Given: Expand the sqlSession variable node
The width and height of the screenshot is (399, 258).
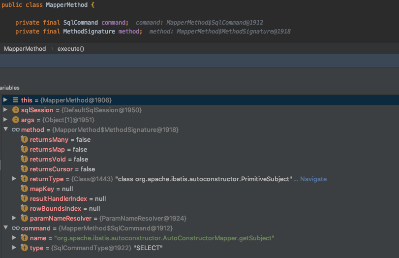Looking at the screenshot, I should click(5, 110).
